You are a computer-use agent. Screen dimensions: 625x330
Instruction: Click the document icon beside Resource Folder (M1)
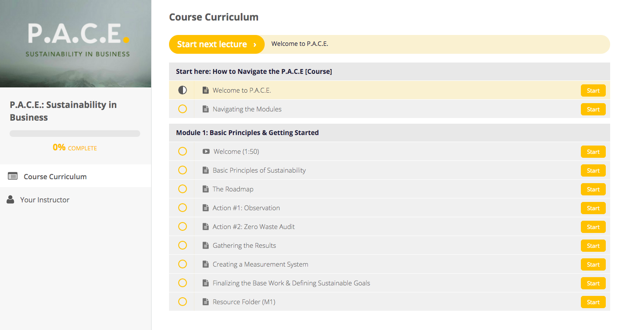(x=206, y=302)
